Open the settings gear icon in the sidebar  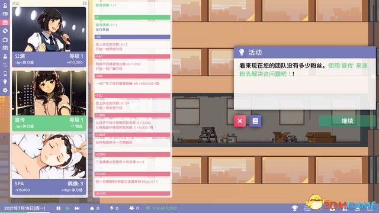5,91
